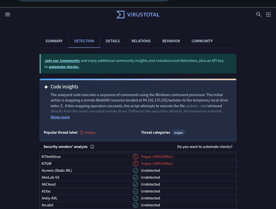The height and width of the screenshot is (209, 276).
Task: Go to the COMMUNITY tab
Action: 202,41
